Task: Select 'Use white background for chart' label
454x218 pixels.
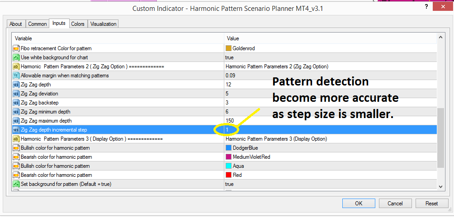Action: click(x=54, y=57)
